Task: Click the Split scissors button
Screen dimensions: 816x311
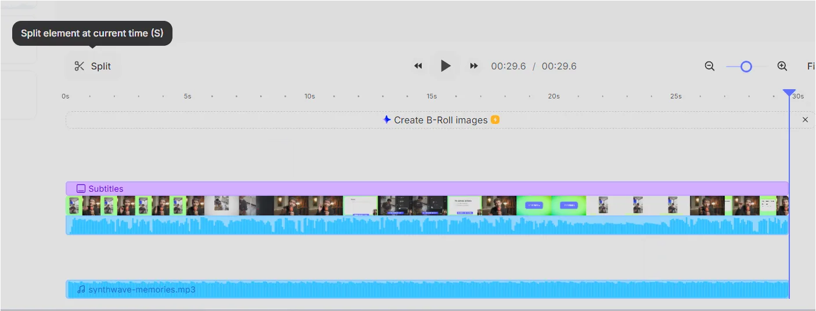Action: pos(92,66)
